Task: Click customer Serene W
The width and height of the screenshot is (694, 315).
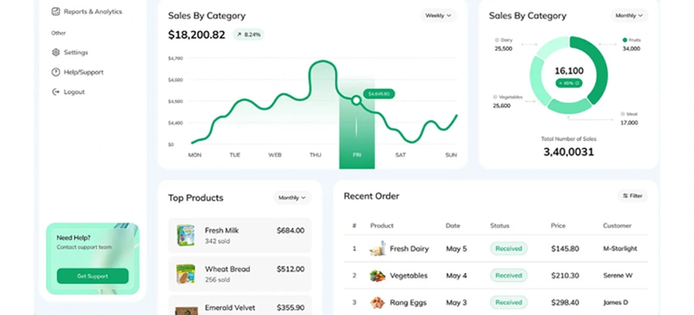Action: (618, 276)
